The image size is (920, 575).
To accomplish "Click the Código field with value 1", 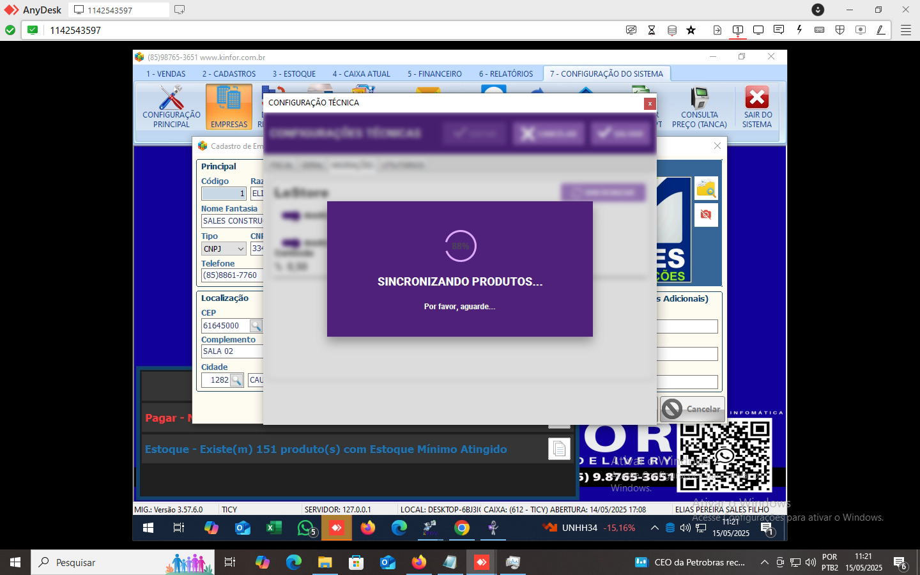I will point(224,194).
